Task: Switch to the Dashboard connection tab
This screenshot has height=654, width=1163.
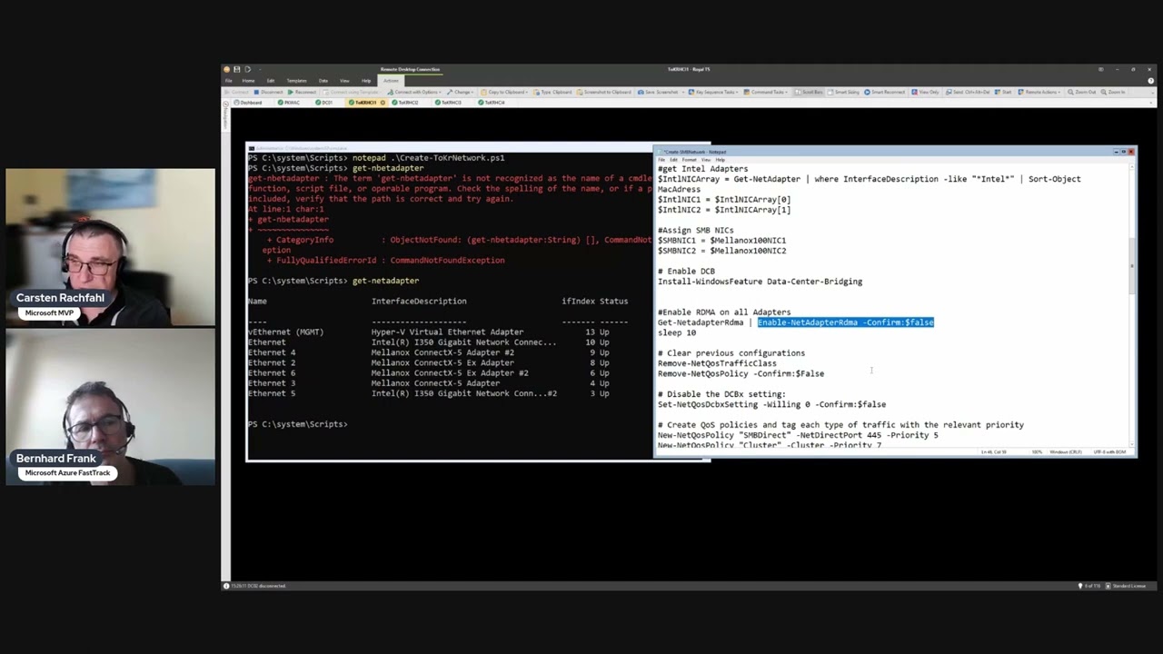Action: point(247,103)
